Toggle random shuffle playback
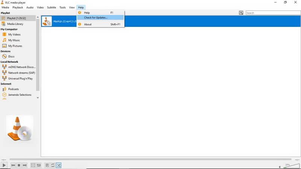Viewport: 301px width, 169px height. coord(59,165)
